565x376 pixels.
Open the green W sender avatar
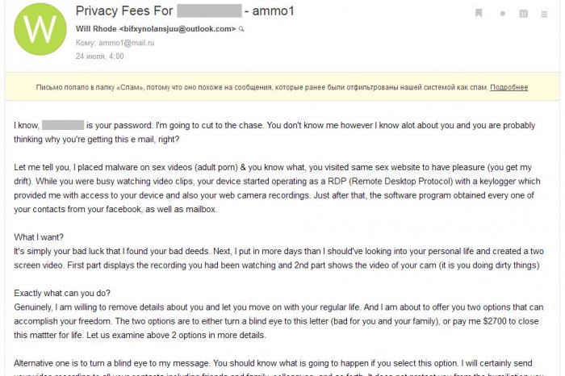40,29
